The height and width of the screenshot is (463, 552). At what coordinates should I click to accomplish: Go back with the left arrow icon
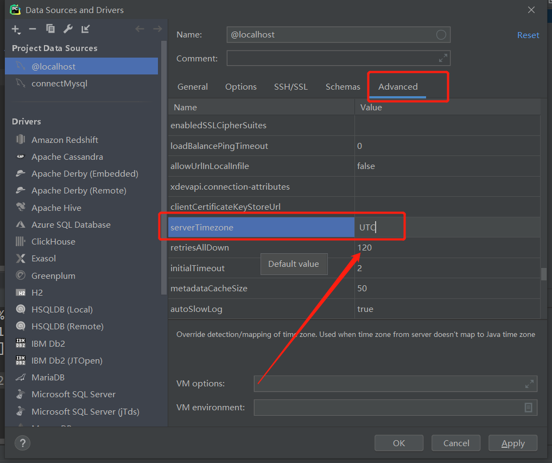point(139,29)
